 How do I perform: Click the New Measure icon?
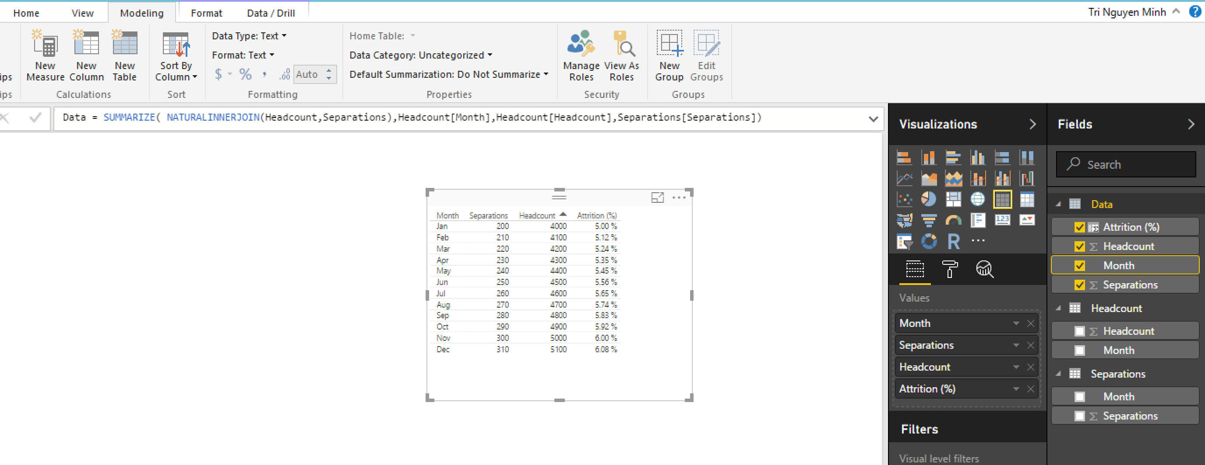(x=45, y=43)
